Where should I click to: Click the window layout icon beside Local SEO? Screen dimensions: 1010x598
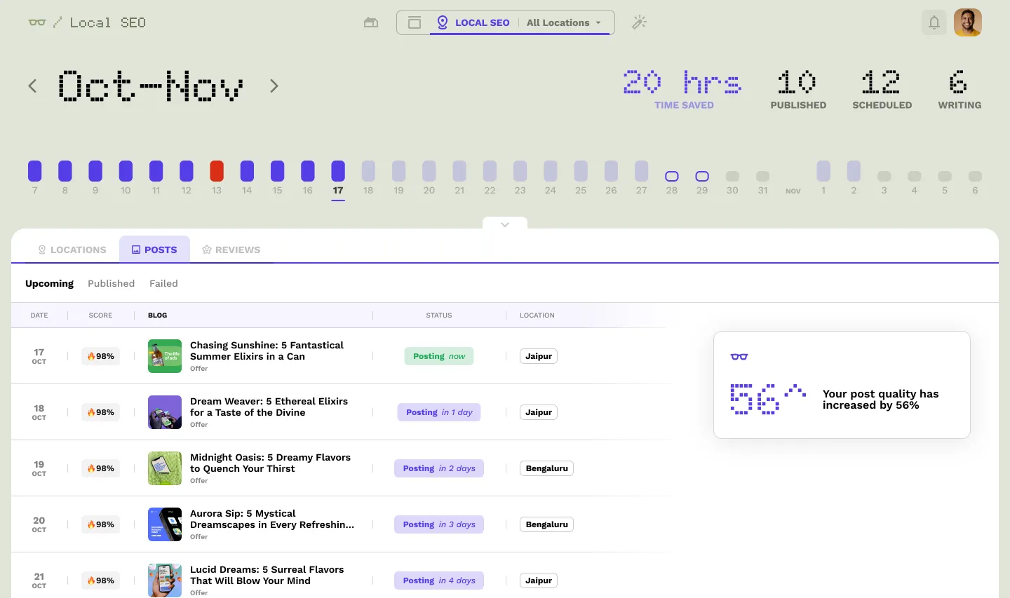415,22
